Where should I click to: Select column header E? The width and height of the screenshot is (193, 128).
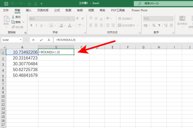pos(112,47)
